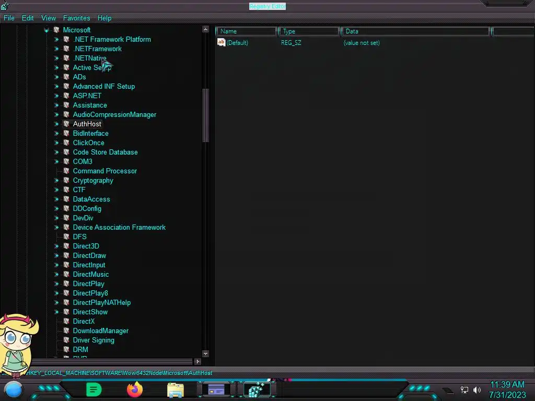
Task: Click the tree vertical scrollbar thumb
Action: pyautogui.click(x=205, y=115)
